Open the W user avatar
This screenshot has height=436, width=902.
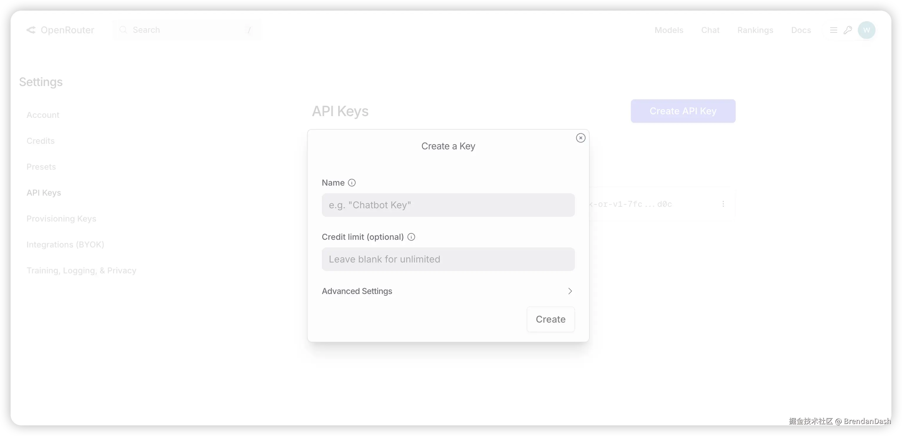866,30
